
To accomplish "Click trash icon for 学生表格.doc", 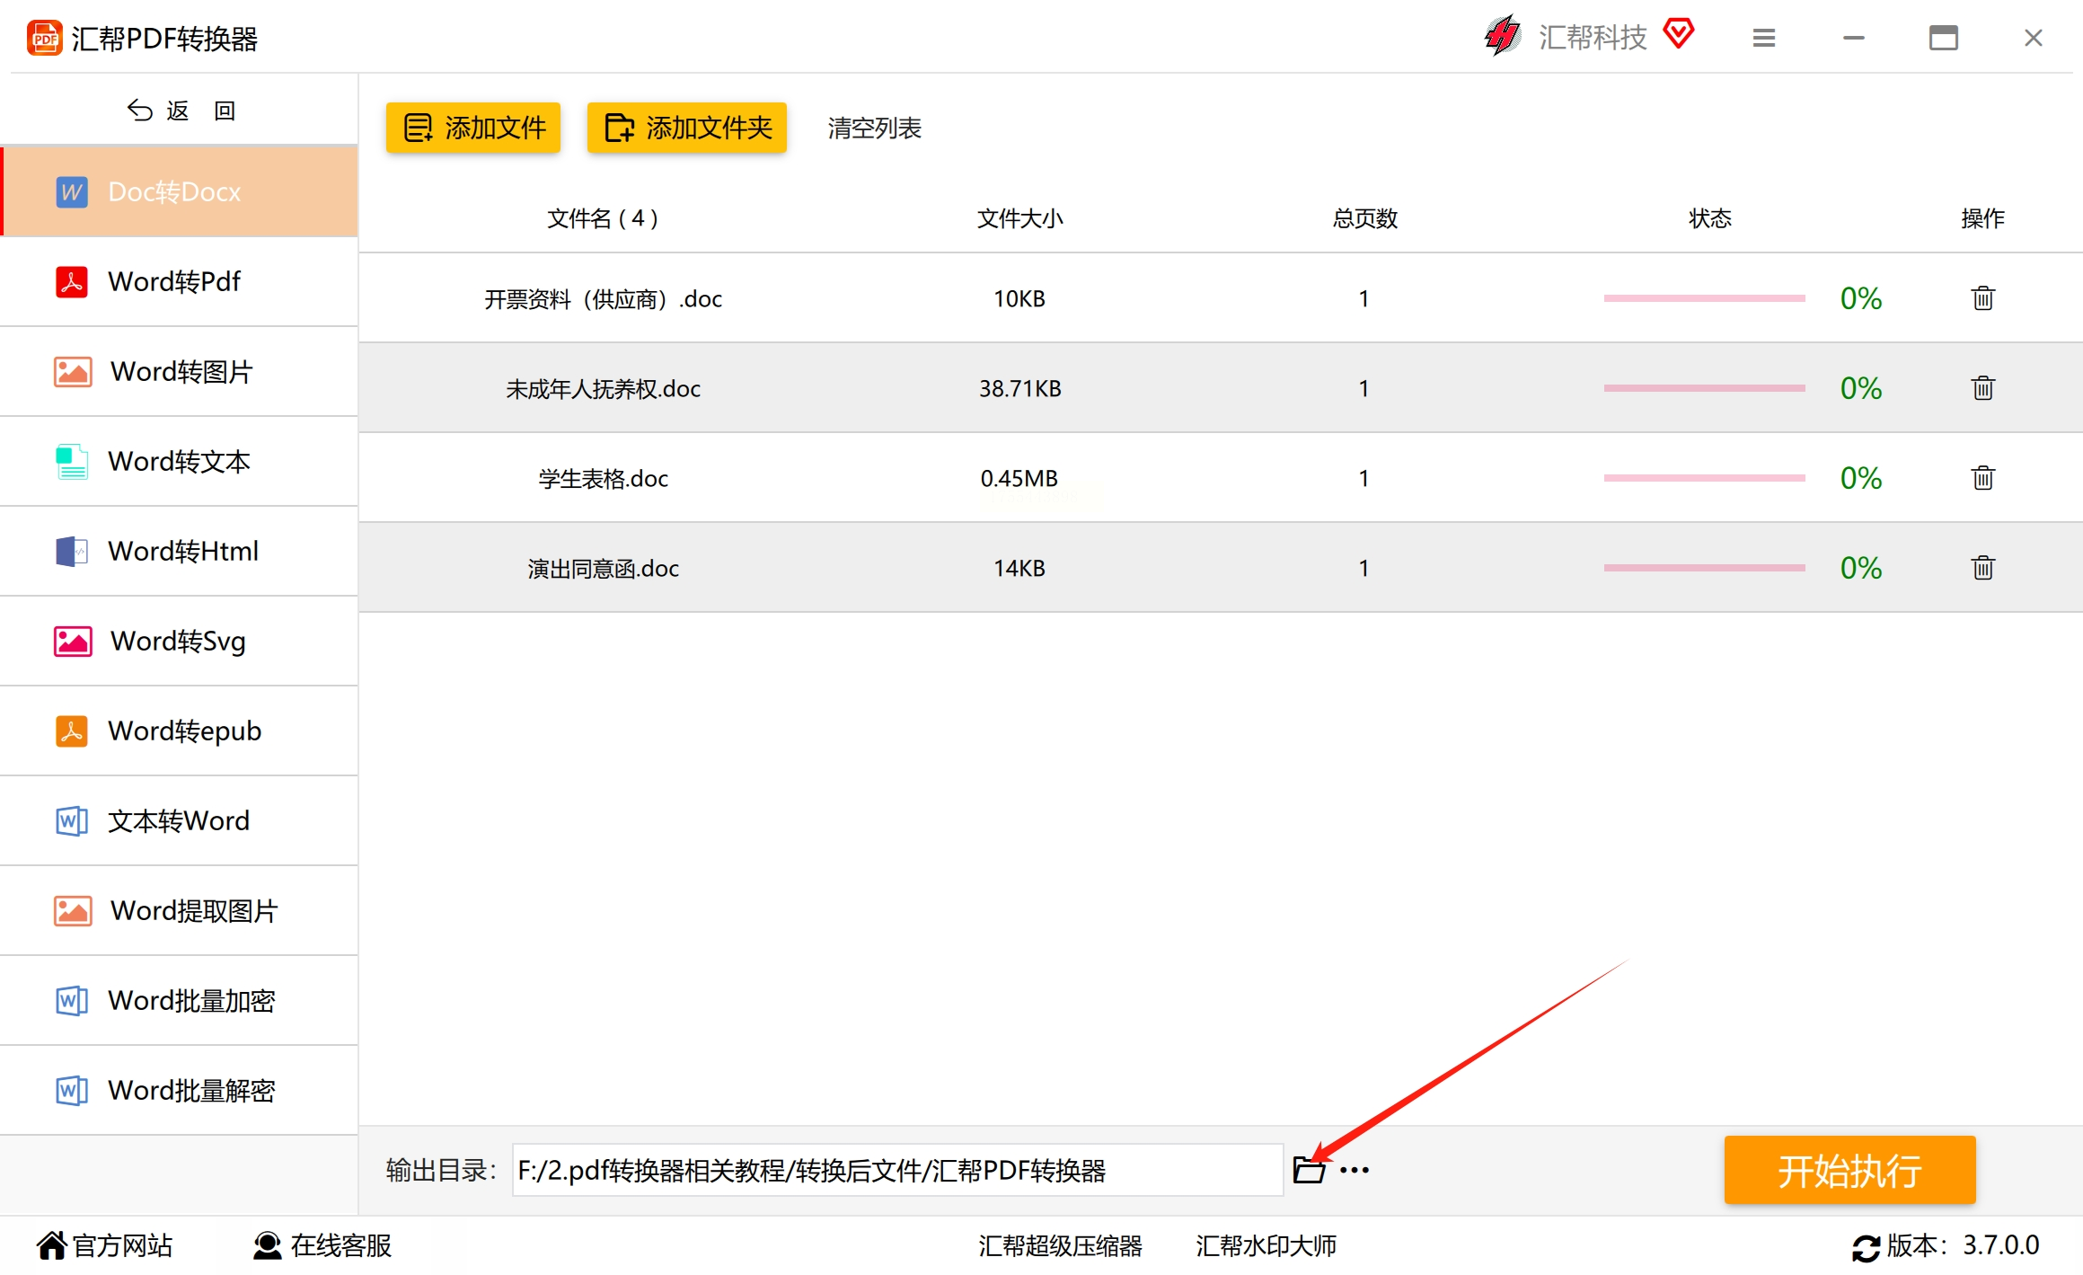I will pyautogui.click(x=1982, y=478).
